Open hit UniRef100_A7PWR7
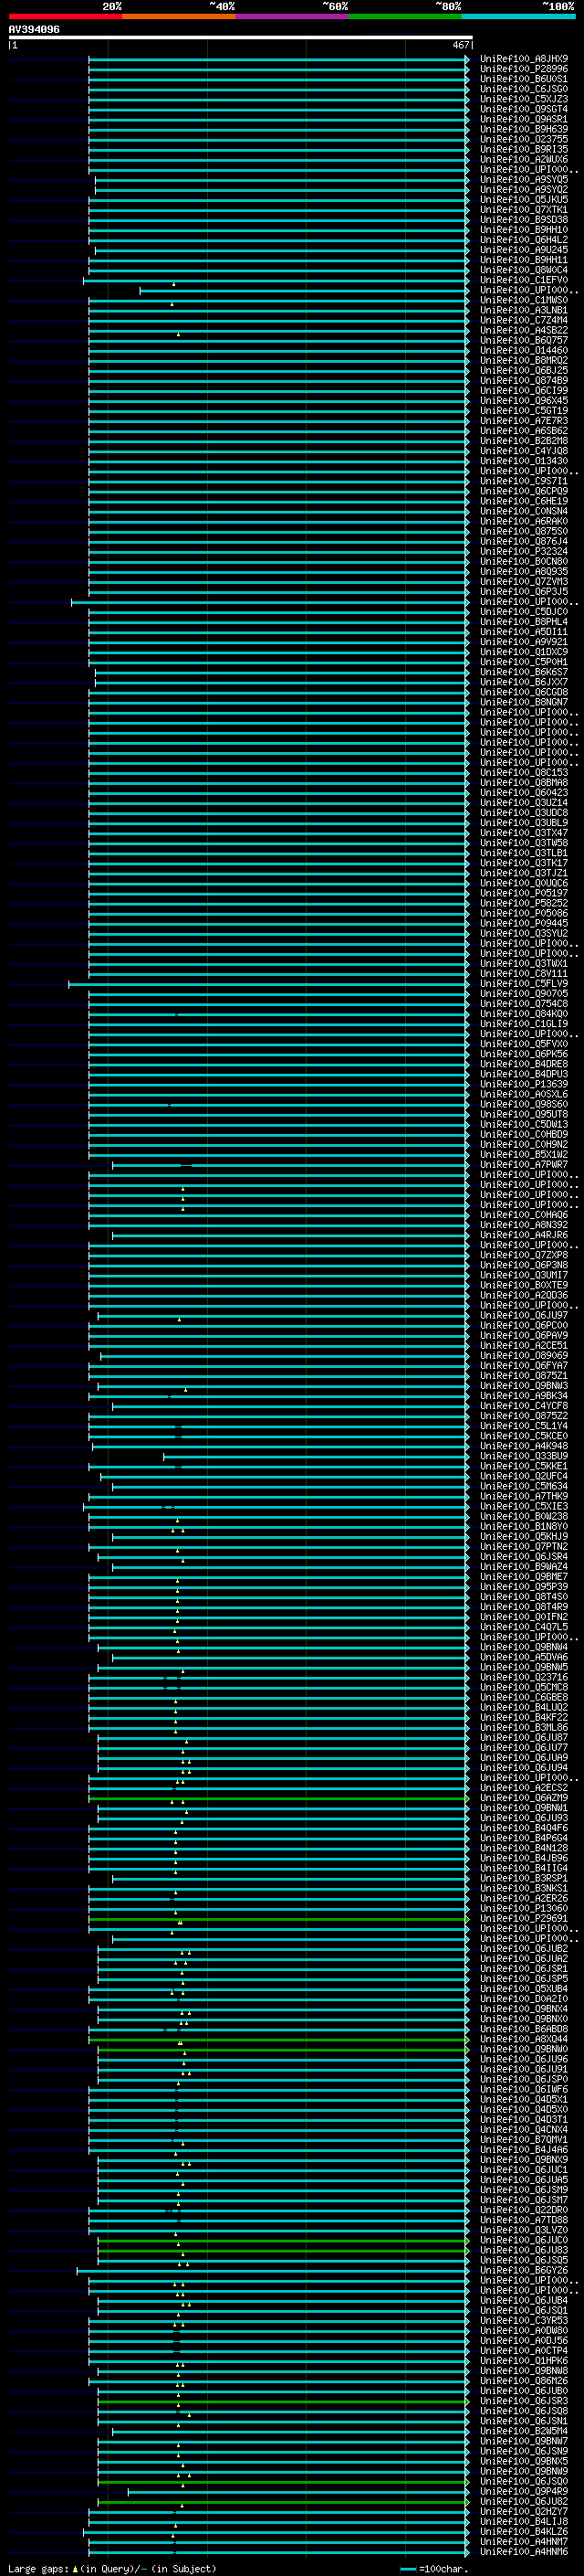Image resolution: width=584 pixels, height=2576 pixels. [524, 1164]
